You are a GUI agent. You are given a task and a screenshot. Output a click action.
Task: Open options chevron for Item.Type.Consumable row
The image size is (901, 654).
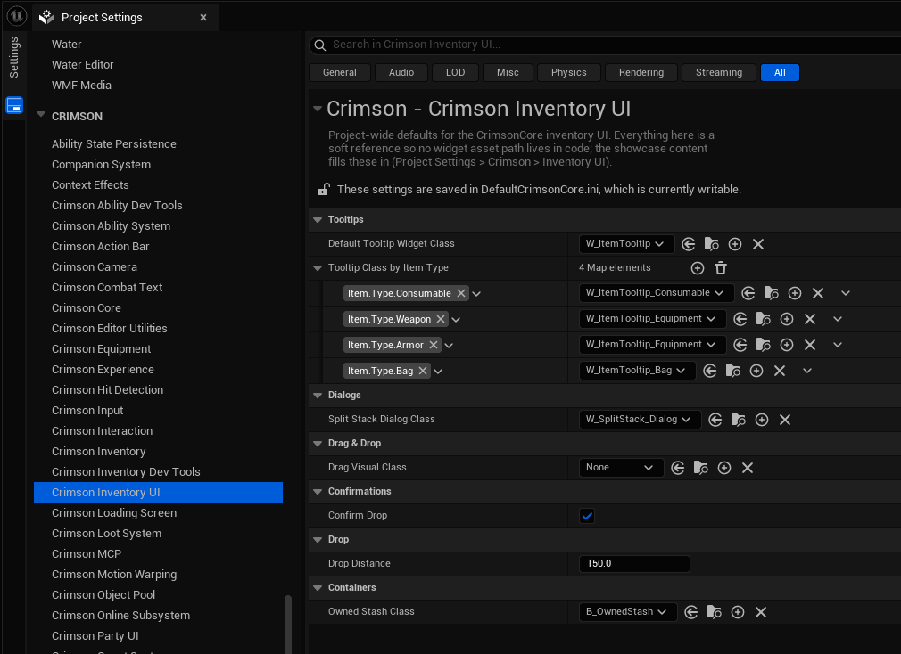(846, 293)
